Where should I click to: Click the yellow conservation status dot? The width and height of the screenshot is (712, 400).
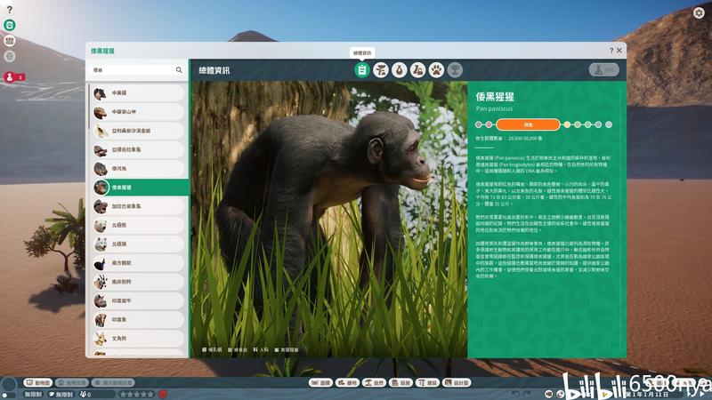pyautogui.click(x=567, y=124)
